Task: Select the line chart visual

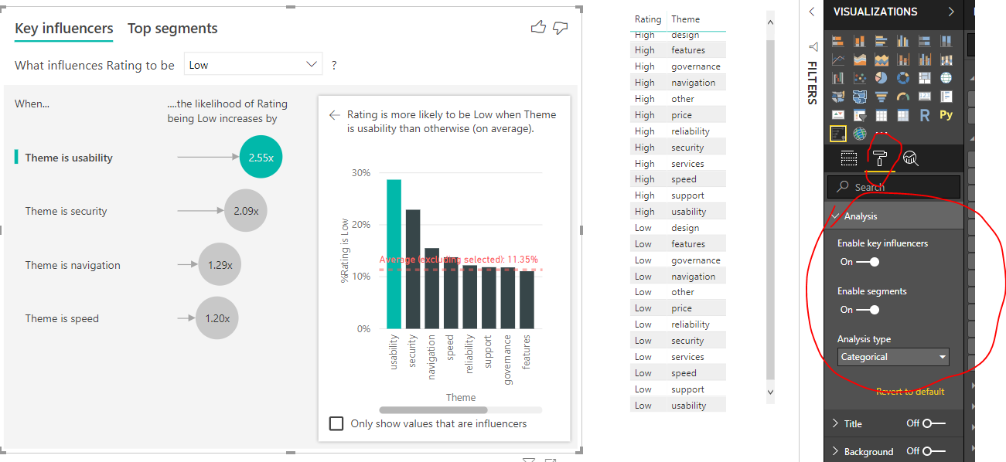Action: click(838, 59)
